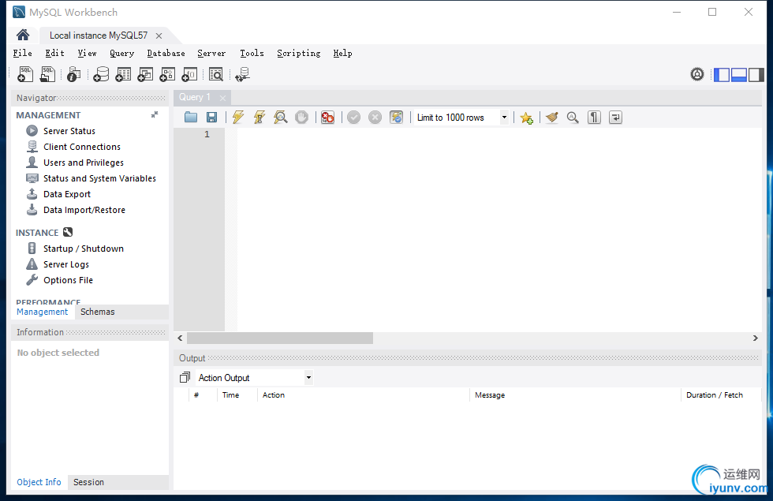Close the Local instance MySQL57 tab

159,36
